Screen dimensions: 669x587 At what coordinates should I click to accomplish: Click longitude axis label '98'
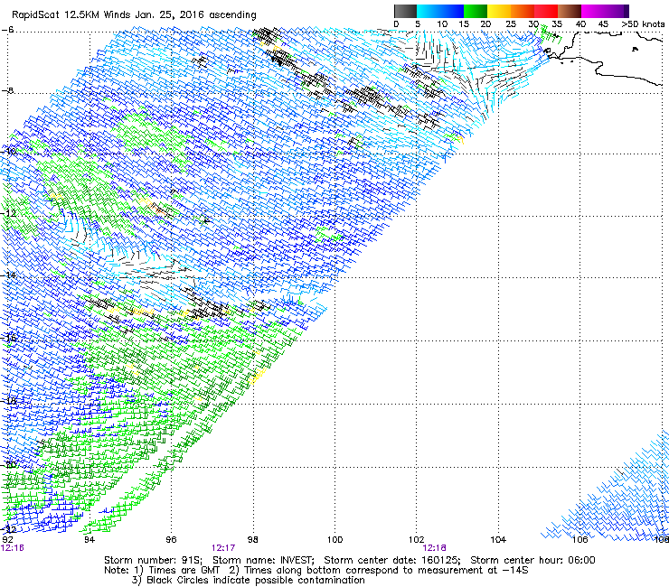[x=253, y=540]
